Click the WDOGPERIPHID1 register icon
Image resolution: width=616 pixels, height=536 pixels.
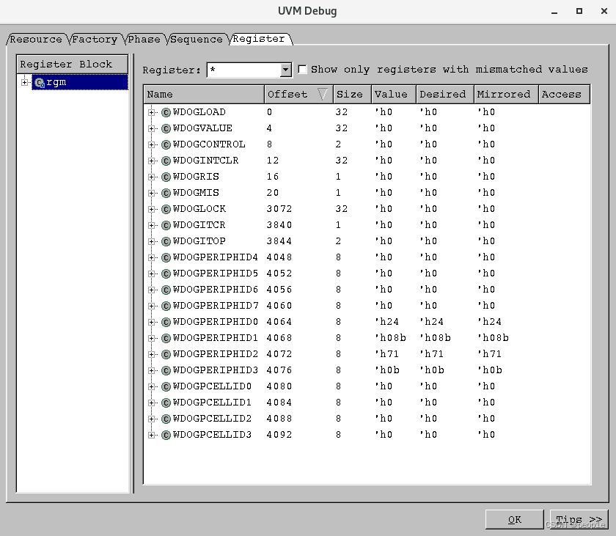(166, 338)
